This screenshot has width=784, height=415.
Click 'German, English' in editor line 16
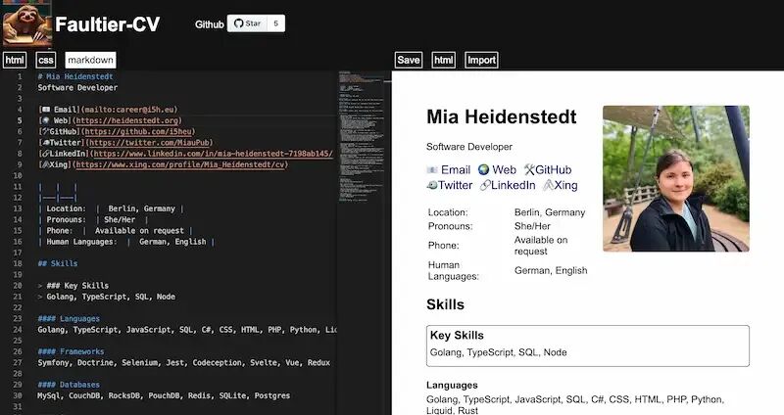[172, 242]
